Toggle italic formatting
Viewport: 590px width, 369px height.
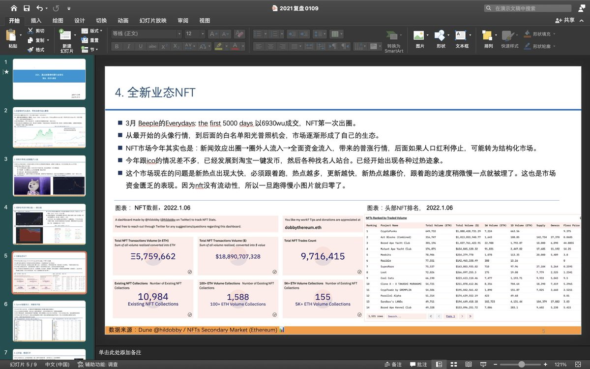coord(129,46)
